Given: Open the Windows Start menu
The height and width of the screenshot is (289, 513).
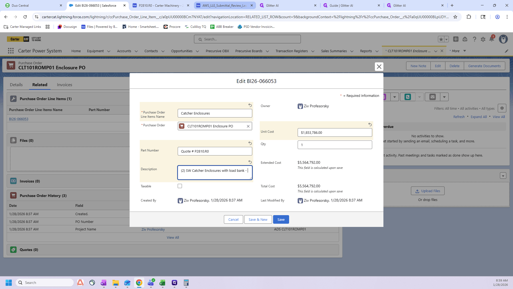Looking at the screenshot, I should tap(9, 283).
